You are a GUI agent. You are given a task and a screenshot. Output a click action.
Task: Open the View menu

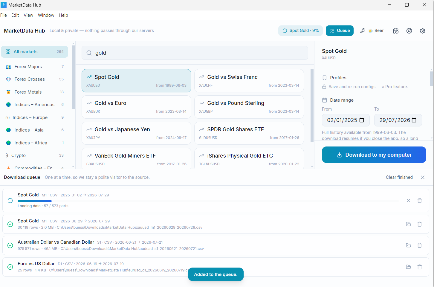(x=28, y=15)
